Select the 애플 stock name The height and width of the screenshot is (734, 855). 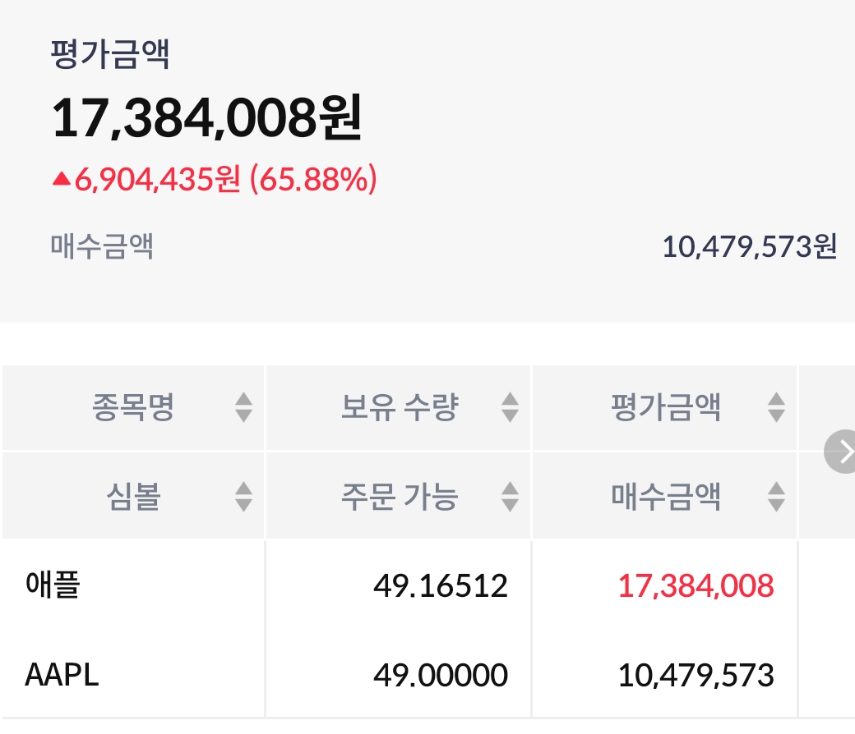pyautogui.click(x=53, y=586)
